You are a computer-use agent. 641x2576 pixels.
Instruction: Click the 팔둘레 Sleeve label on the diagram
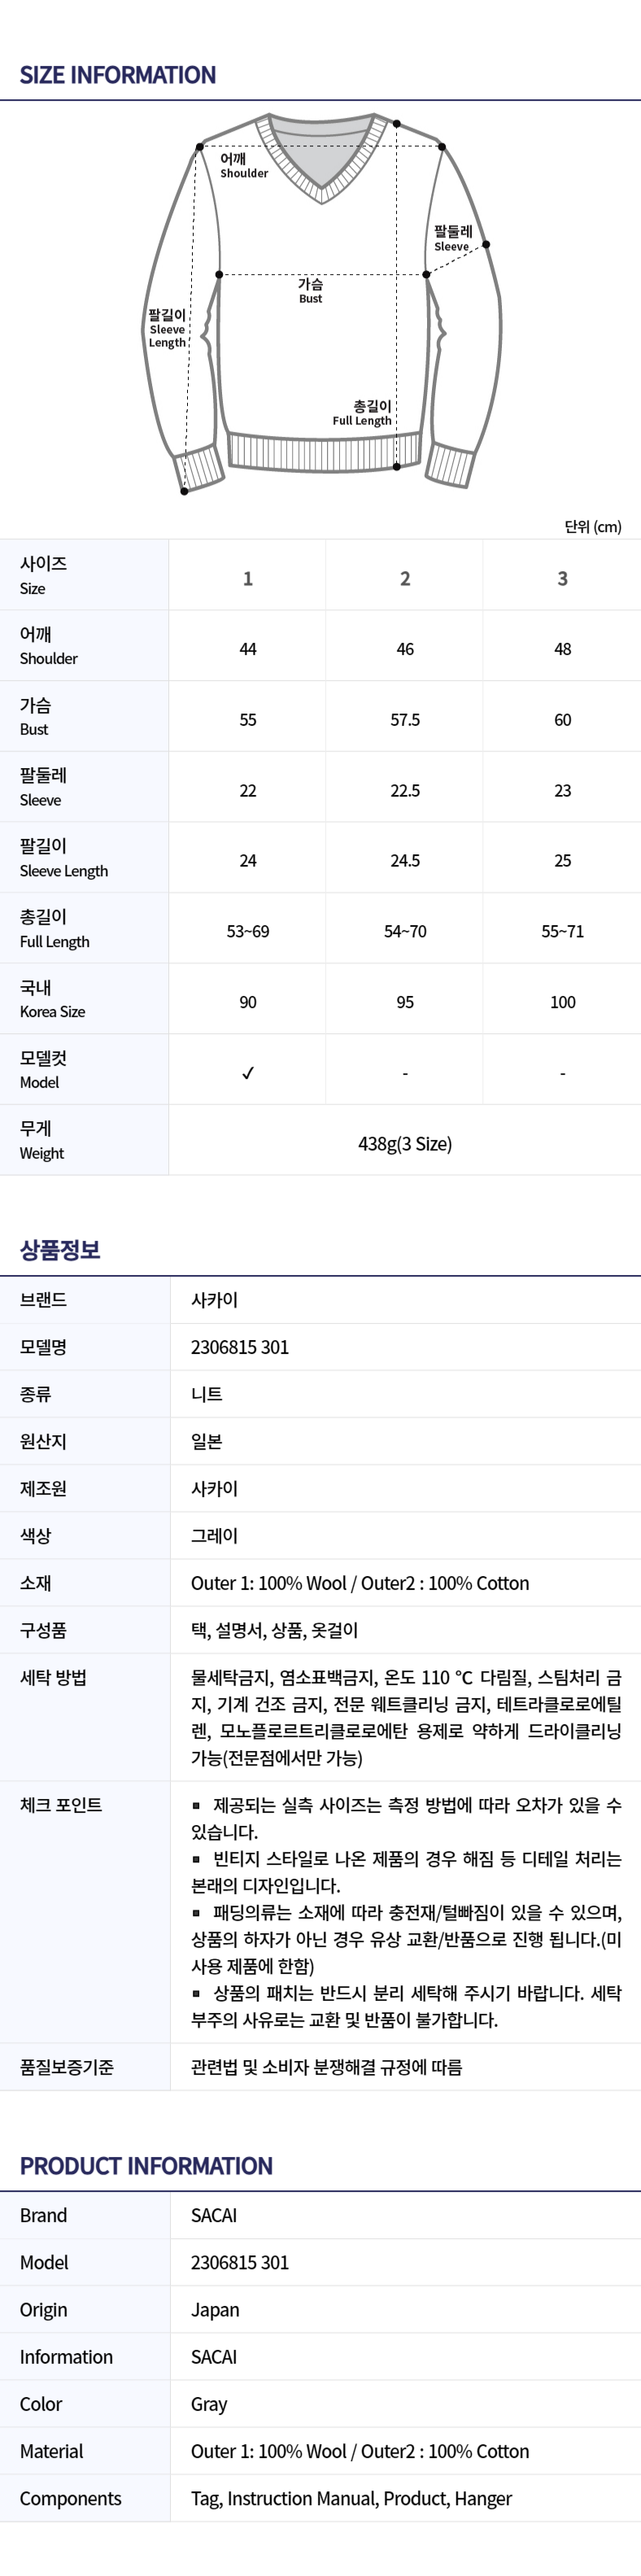tap(452, 238)
